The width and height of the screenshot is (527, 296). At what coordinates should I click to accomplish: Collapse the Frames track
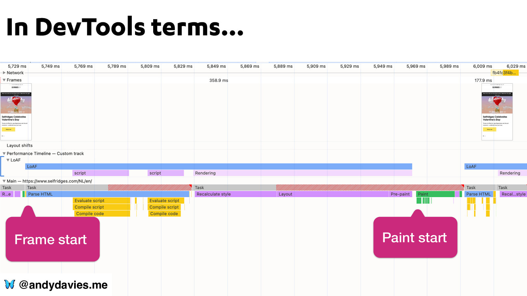click(x=4, y=80)
